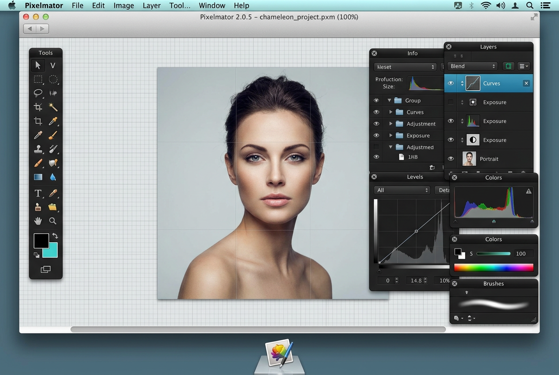The image size is (559, 375).
Task: Open the File menu
Action: [x=77, y=5]
